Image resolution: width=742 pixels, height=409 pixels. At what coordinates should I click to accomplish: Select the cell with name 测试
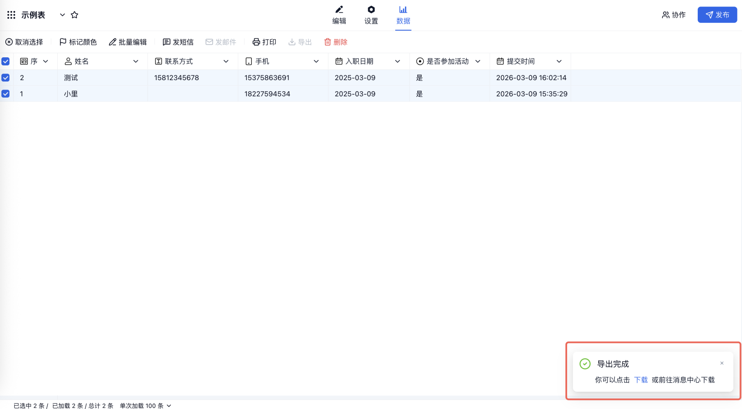click(102, 78)
